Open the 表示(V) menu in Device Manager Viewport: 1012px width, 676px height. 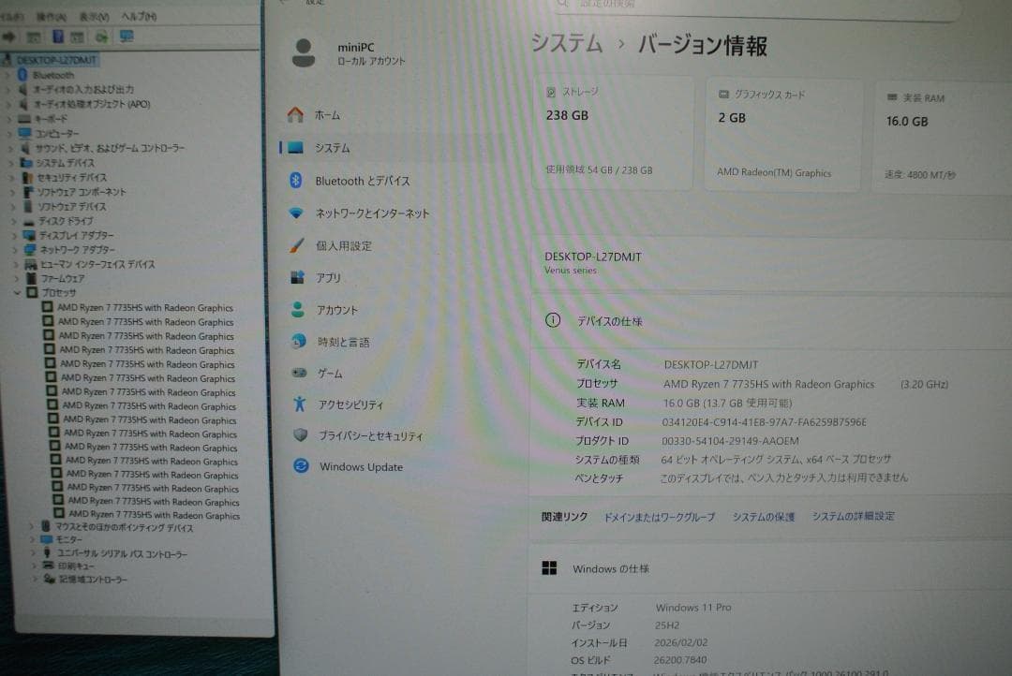click(x=95, y=16)
